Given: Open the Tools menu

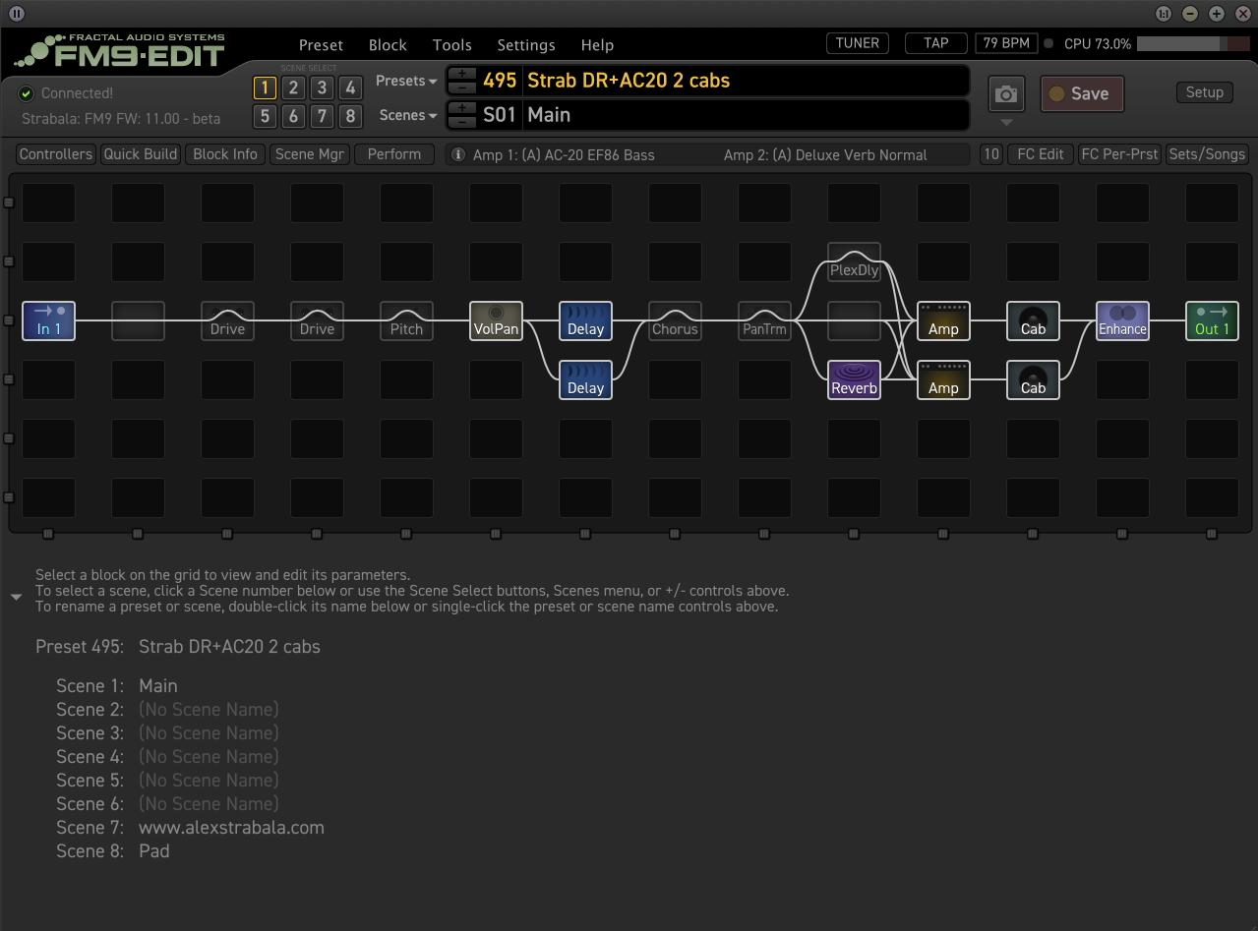Looking at the screenshot, I should pos(452,45).
